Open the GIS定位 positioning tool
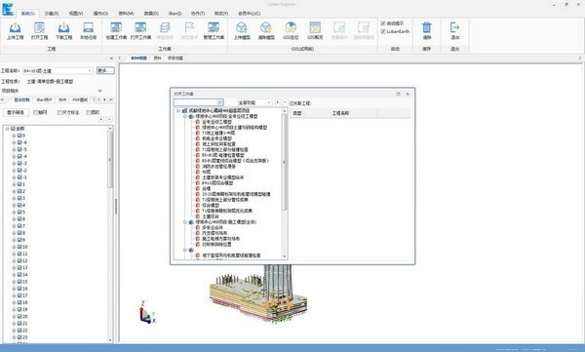This screenshot has width=585, height=352. tap(291, 30)
